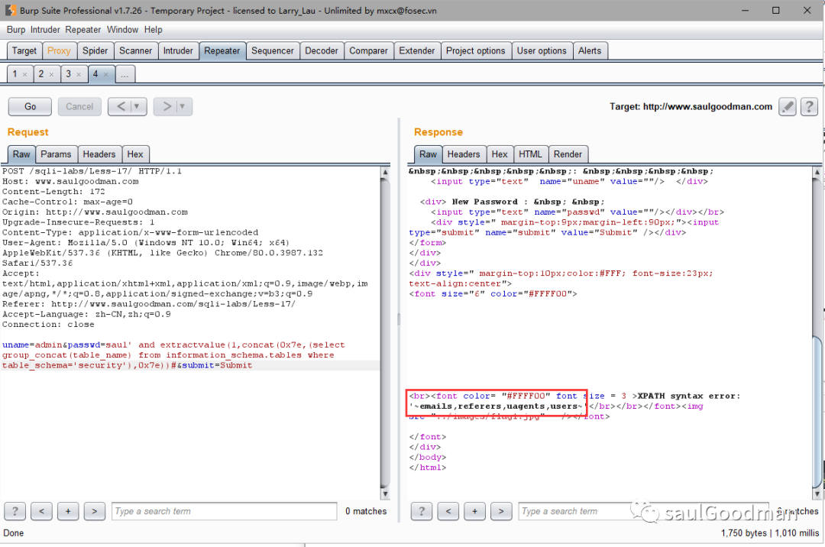This screenshot has height=547, width=825.
Task: Open the Repeater help question mark icon
Action: tap(809, 107)
